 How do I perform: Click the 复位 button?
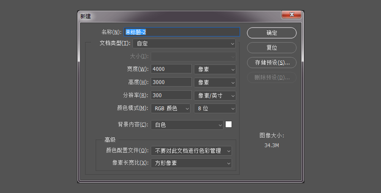(x=271, y=48)
